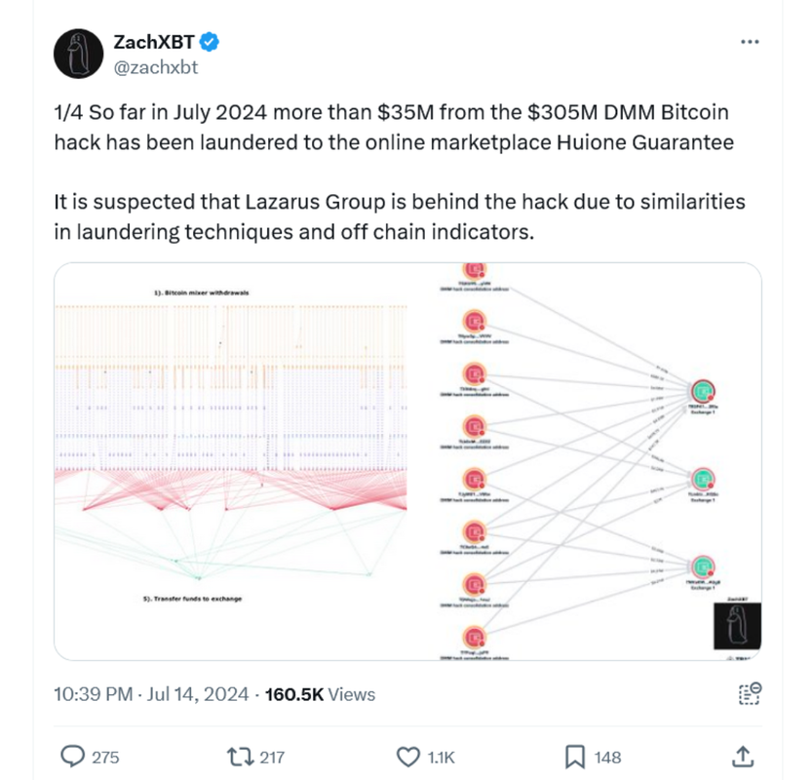This screenshot has height=780, width=812.
Task: Open ZachXBT's profile avatar
Action: tap(78, 54)
